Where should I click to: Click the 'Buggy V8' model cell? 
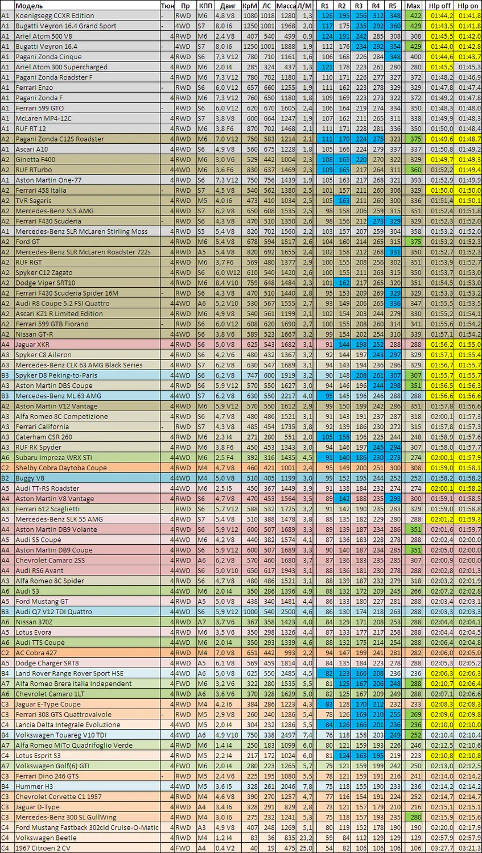point(86,478)
